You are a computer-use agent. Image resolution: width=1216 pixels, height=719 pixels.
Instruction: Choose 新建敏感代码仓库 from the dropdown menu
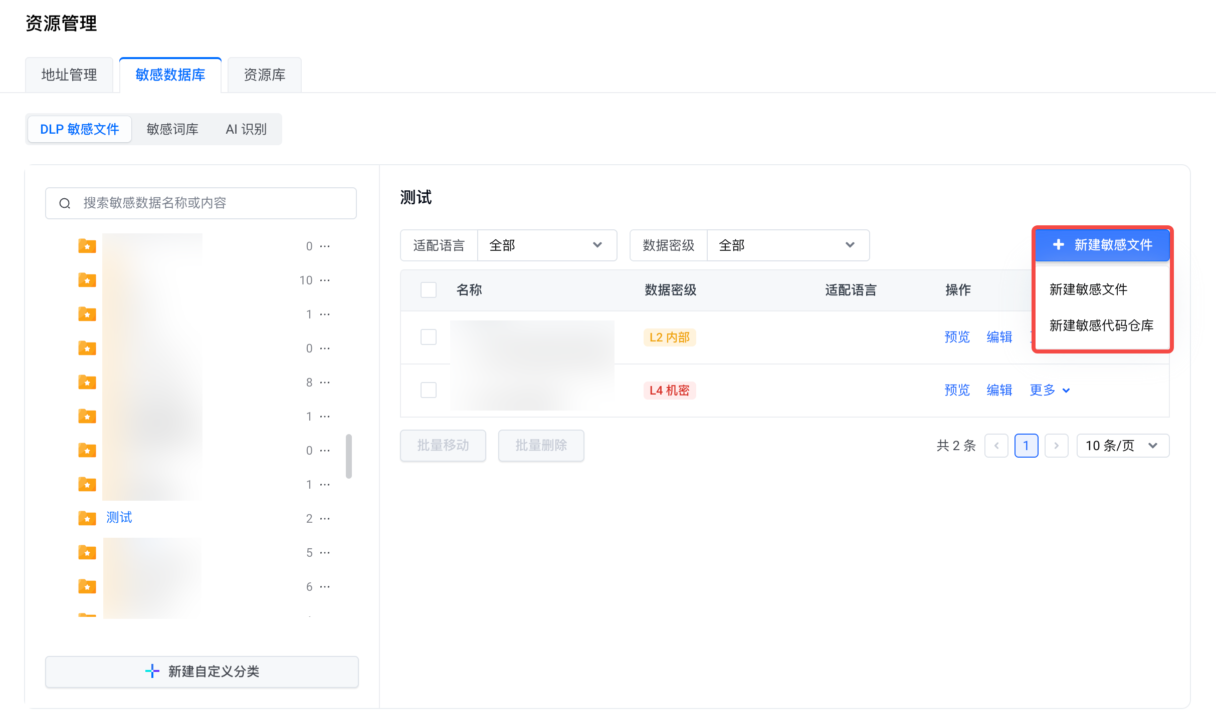[x=1101, y=325]
